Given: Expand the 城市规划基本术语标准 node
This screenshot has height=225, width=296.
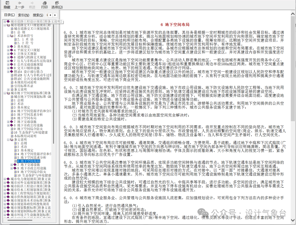Looking at the screenshot, I should click(x=5, y=200).
